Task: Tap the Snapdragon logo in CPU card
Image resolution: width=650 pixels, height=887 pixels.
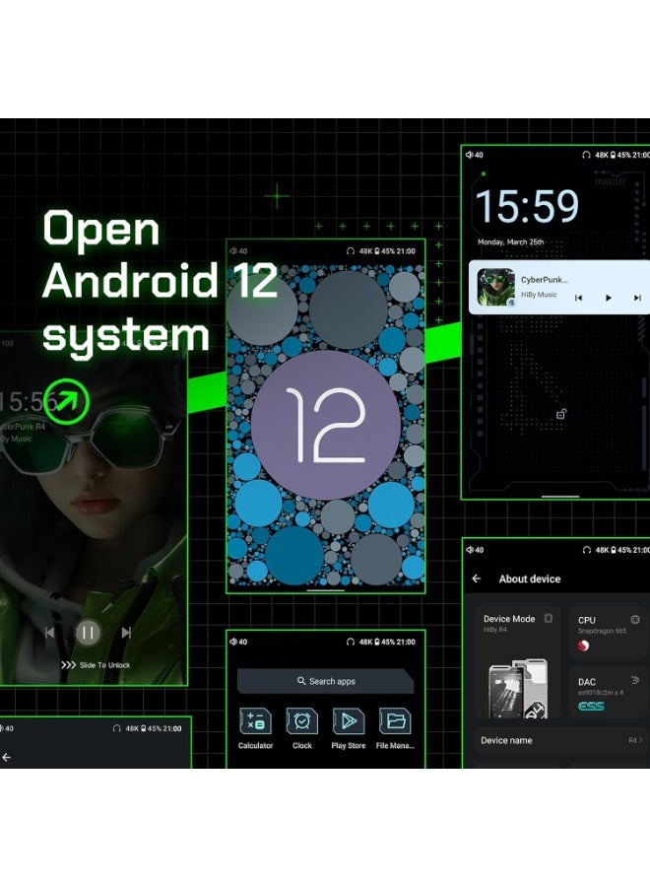Action: (x=584, y=646)
